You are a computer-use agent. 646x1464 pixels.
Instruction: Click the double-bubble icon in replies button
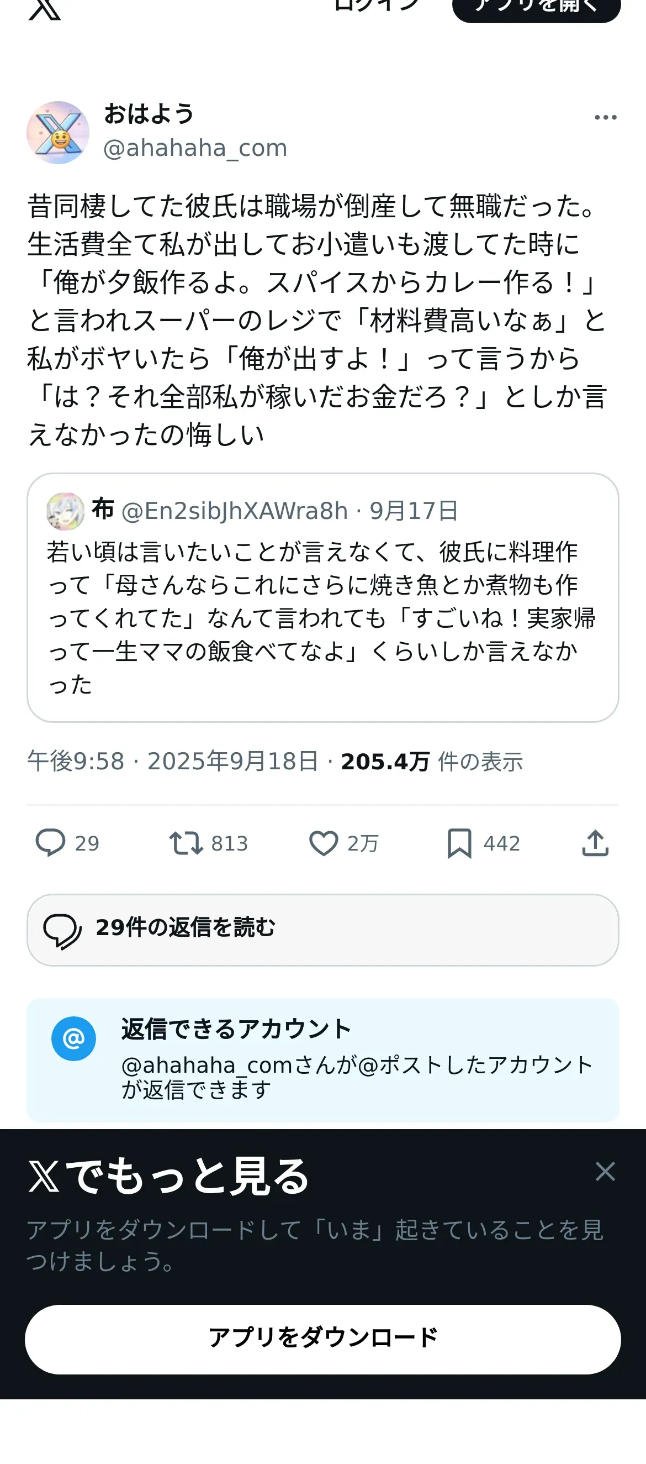click(x=62, y=930)
